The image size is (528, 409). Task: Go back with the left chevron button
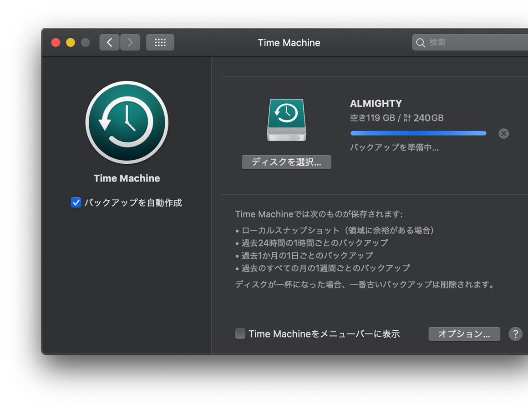click(x=109, y=42)
